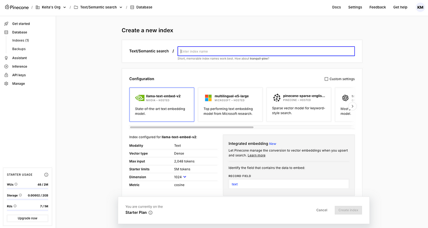Open Assistant in sidebar
This screenshot has width=428, height=228.
pos(19,58)
